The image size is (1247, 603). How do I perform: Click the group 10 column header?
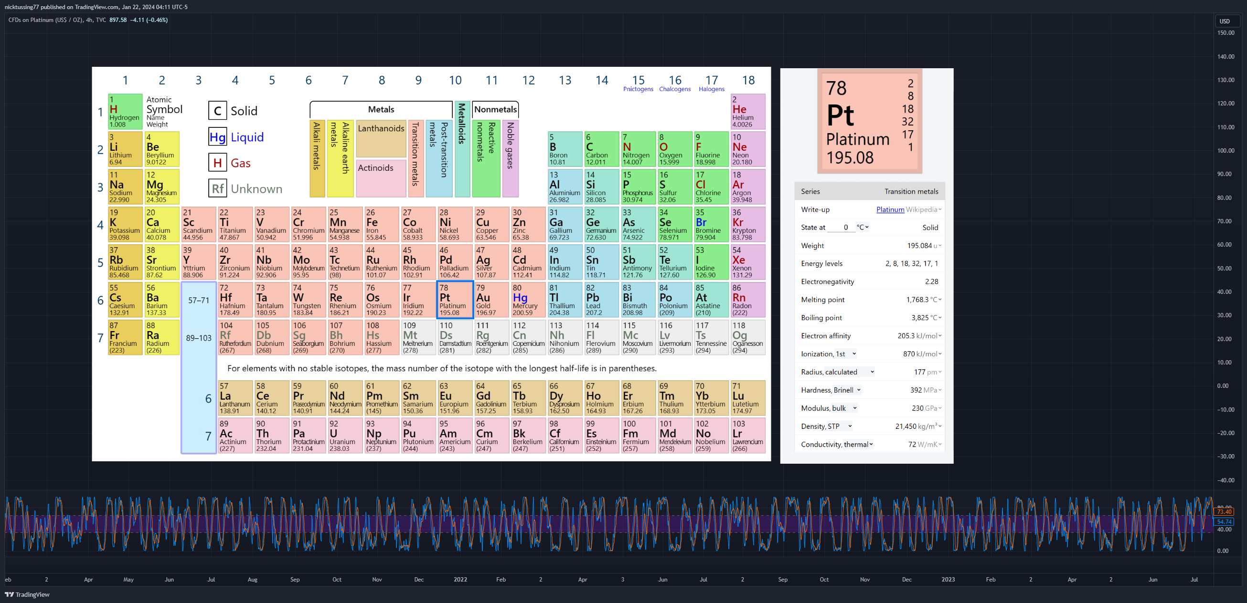[x=455, y=80]
